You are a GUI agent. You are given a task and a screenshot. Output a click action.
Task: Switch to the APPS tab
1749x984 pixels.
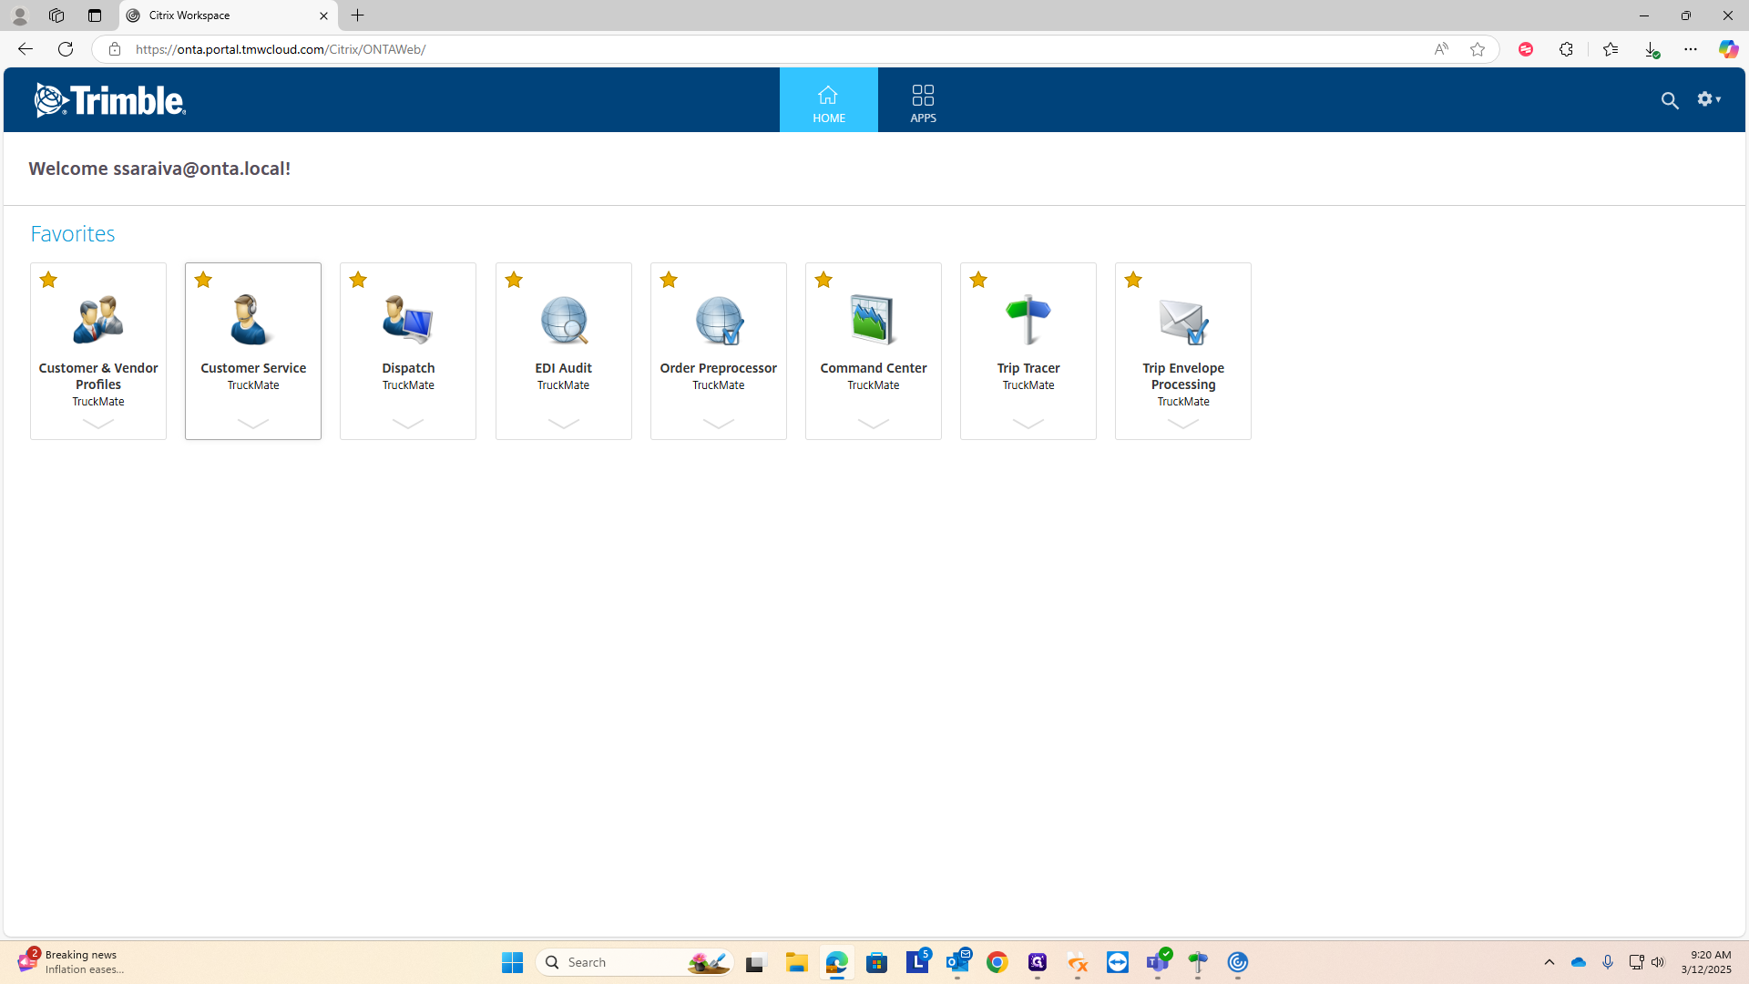tap(923, 102)
